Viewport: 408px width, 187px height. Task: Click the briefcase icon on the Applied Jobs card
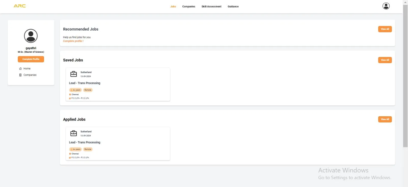tap(73, 133)
